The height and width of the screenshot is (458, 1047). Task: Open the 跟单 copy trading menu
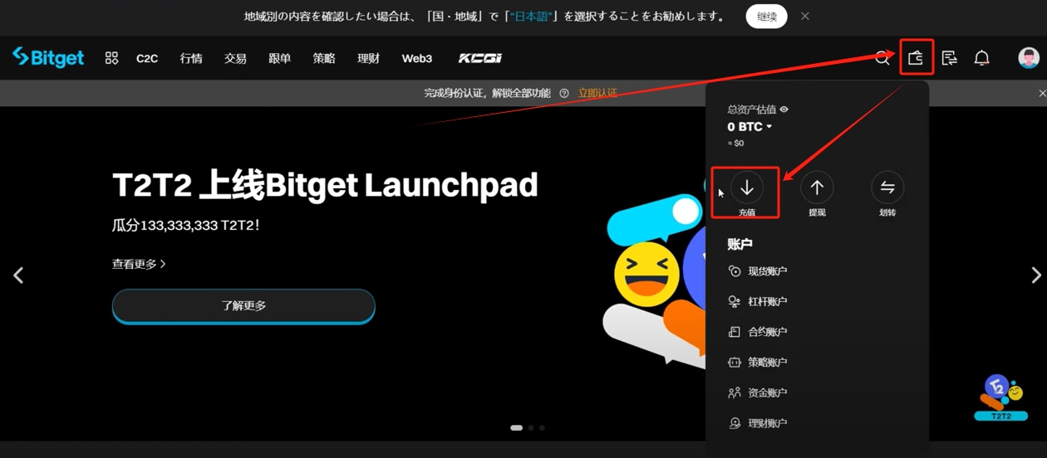(x=280, y=58)
